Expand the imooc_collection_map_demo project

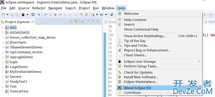[x=3, y=38]
